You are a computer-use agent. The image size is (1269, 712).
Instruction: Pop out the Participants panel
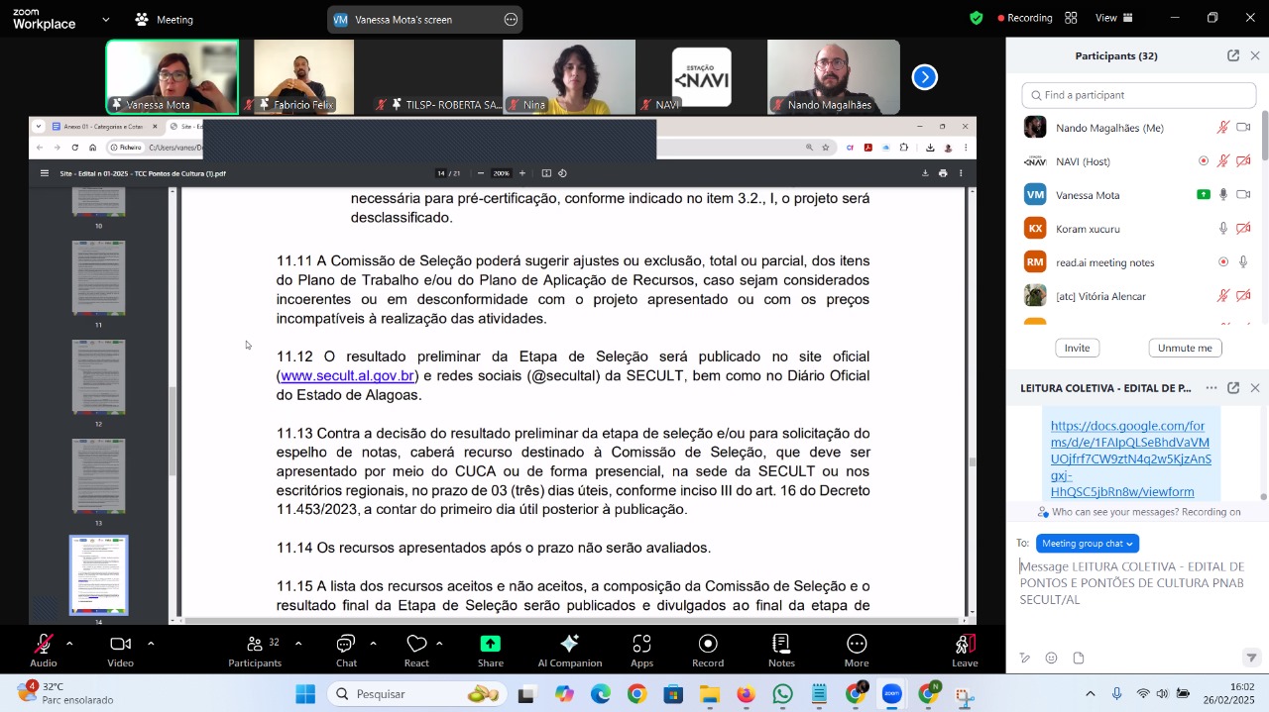click(x=1233, y=56)
